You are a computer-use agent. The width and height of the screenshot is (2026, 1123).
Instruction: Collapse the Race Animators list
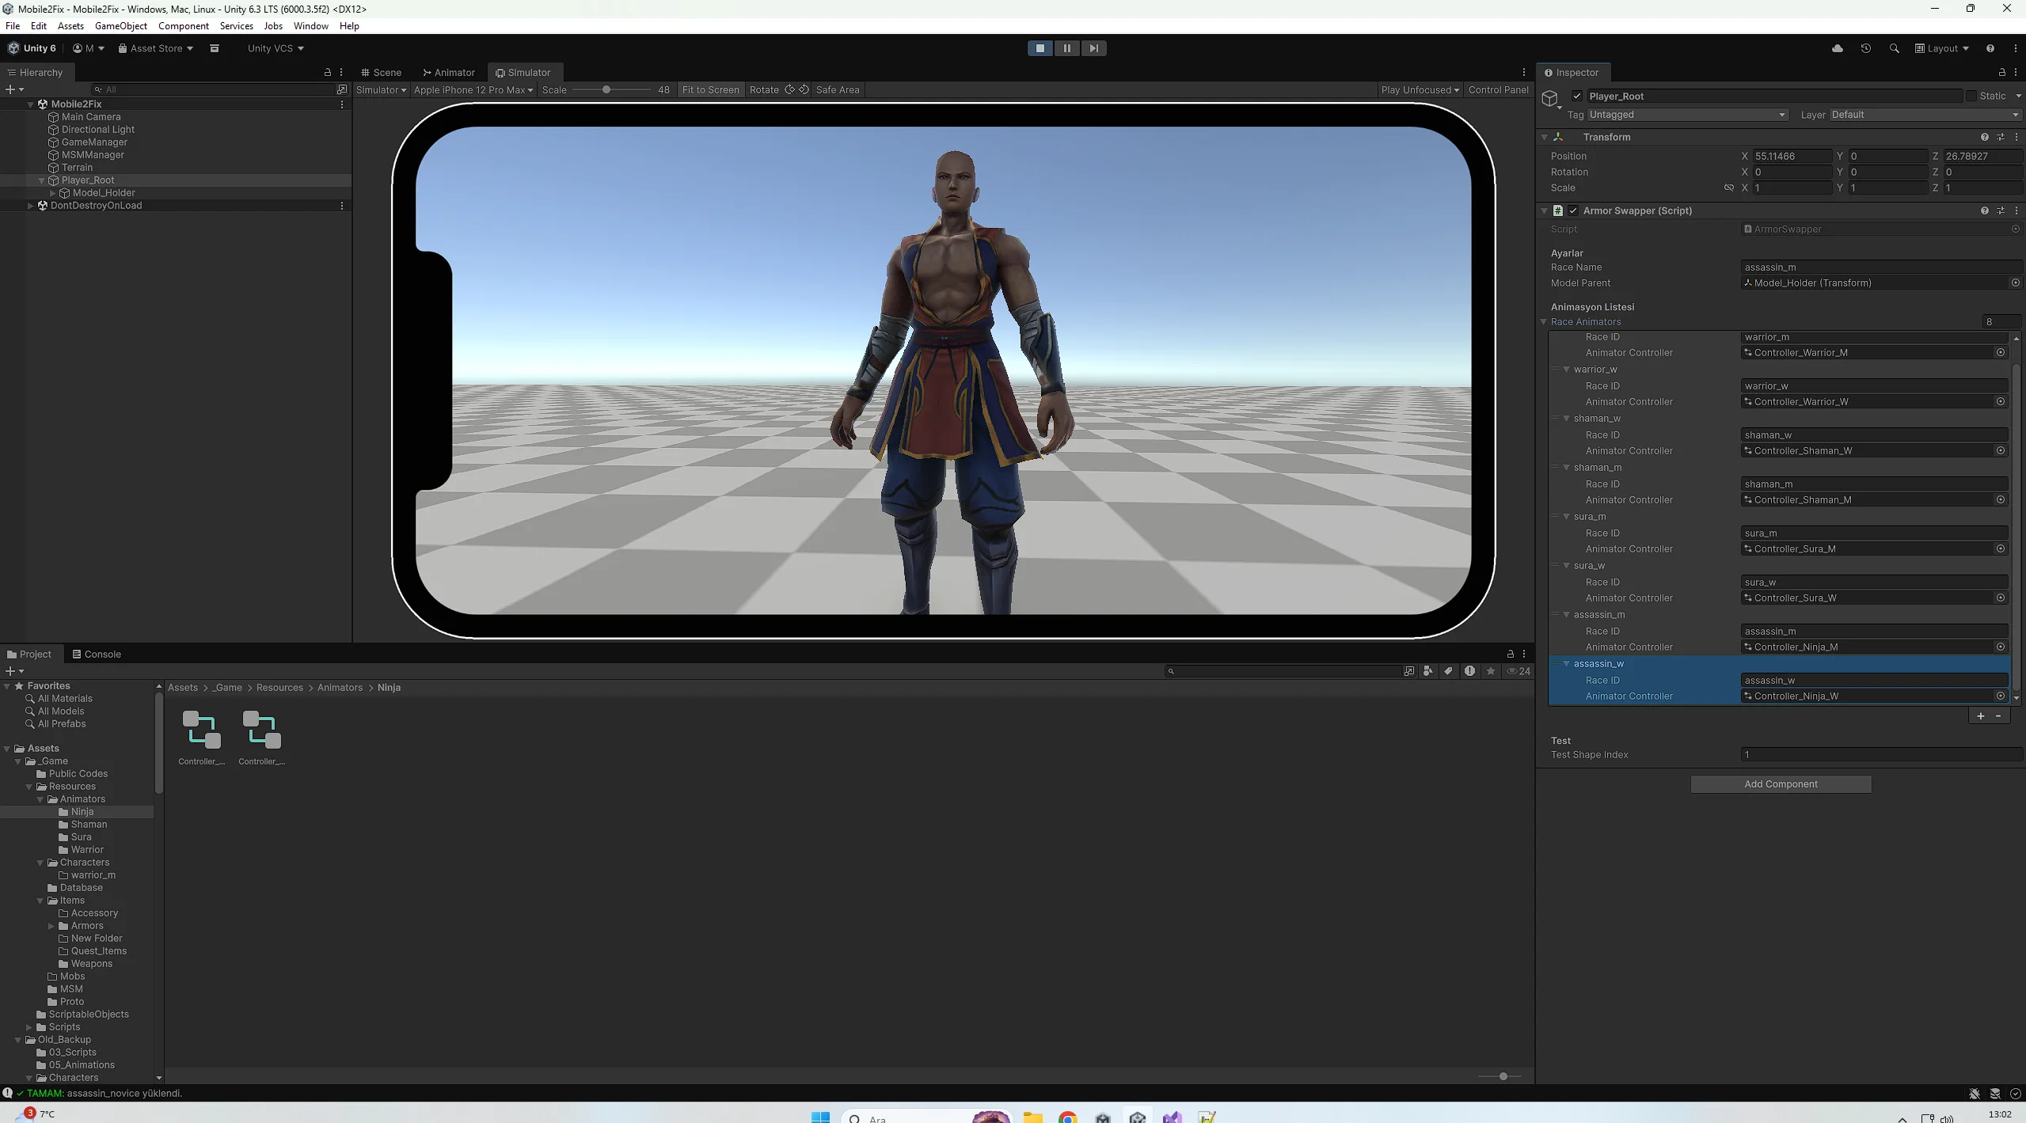pos(1544,322)
